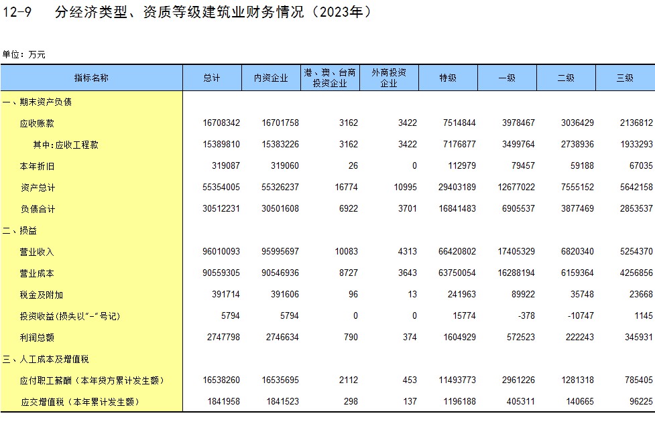This screenshot has width=655, height=434.
Task: Select the value 3978467 under 一级
Action: 518,123
